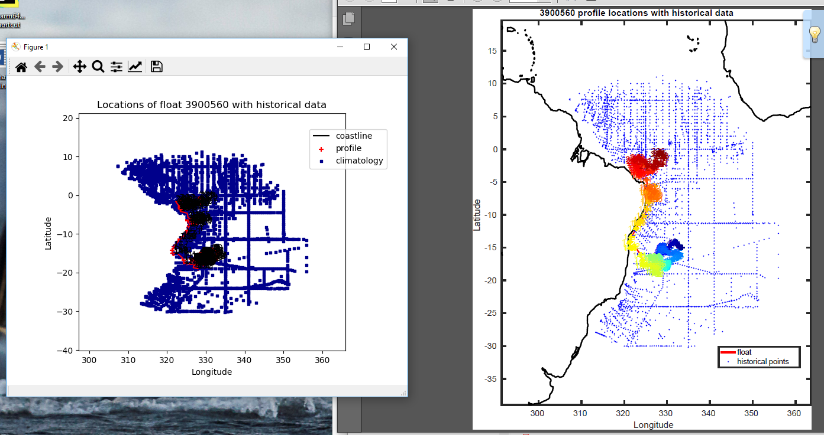Minimize the Figure 1 window

tap(340, 47)
